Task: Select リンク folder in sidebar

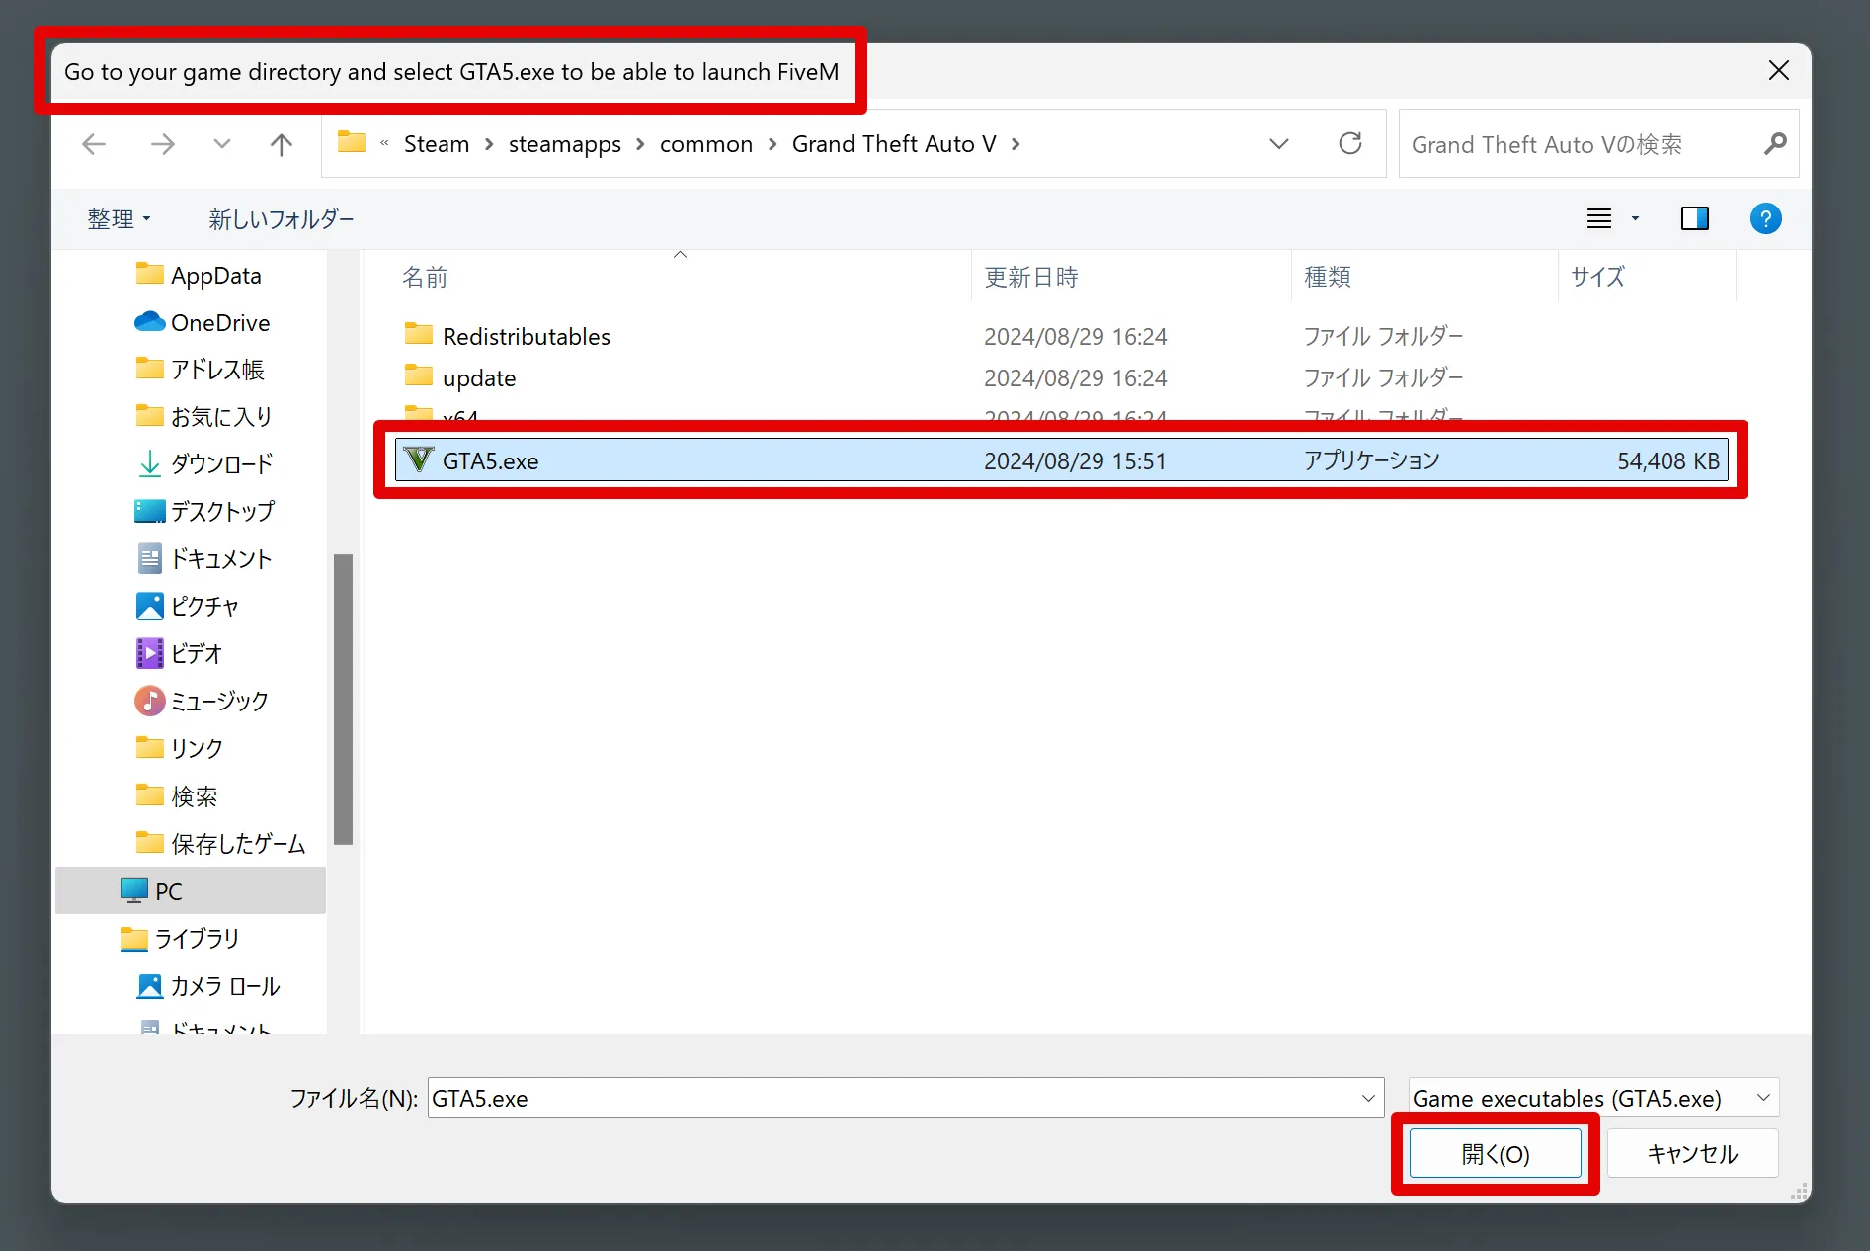Action: pos(179,748)
